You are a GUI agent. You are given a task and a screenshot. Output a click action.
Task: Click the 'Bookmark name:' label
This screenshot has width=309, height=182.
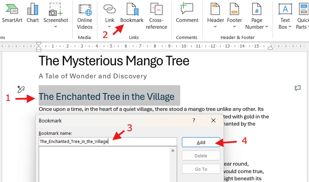[x=55, y=133]
